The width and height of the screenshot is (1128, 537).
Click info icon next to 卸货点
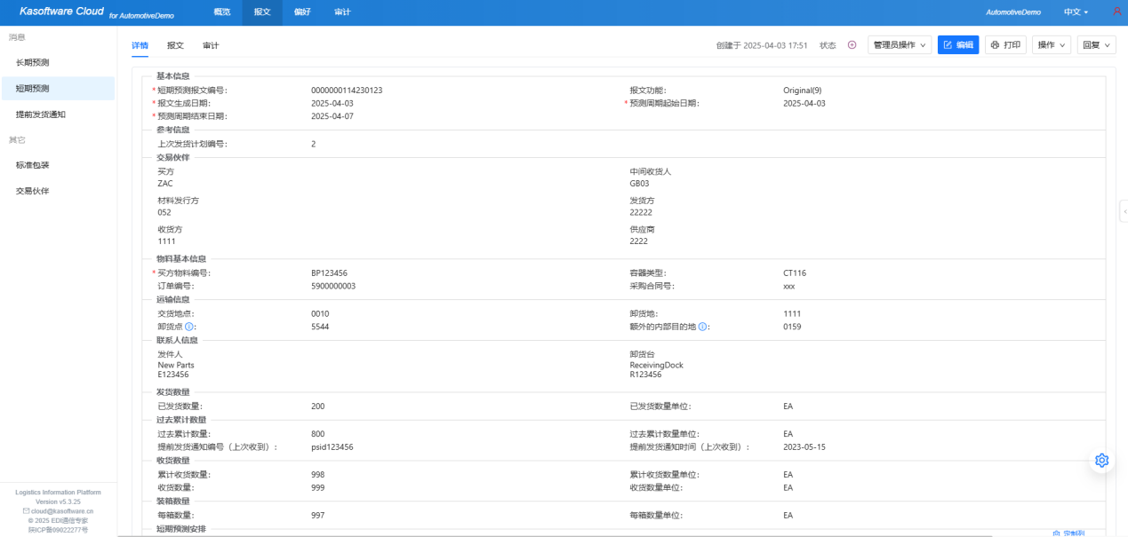pos(189,327)
